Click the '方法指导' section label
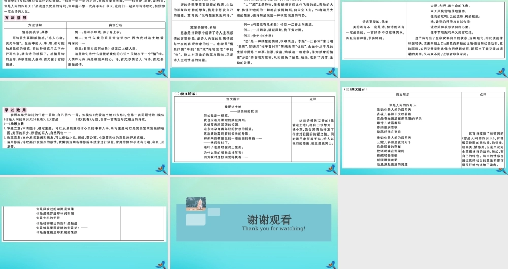Viewport: 508px width, 269px height. [16, 18]
